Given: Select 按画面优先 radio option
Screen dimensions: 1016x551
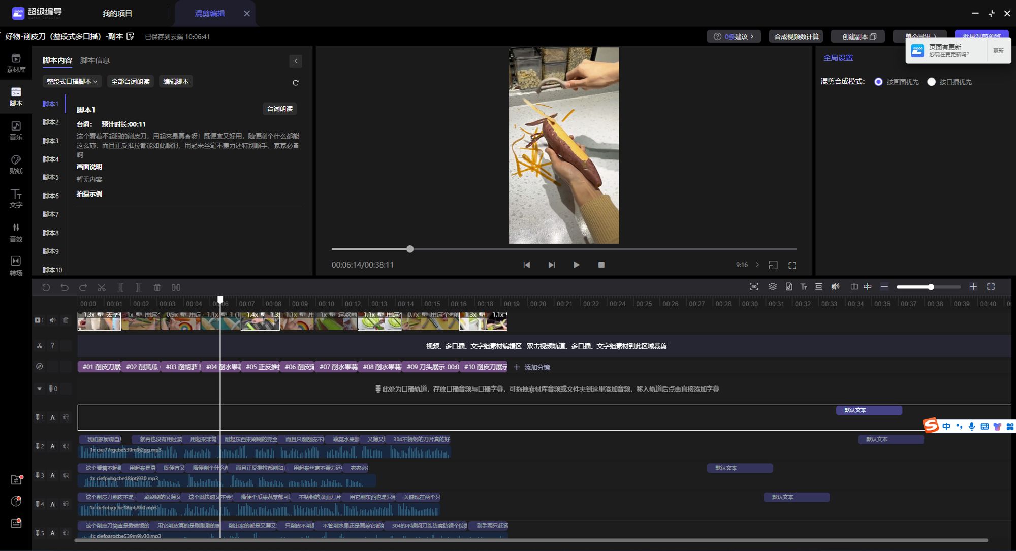Looking at the screenshot, I should point(878,82).
